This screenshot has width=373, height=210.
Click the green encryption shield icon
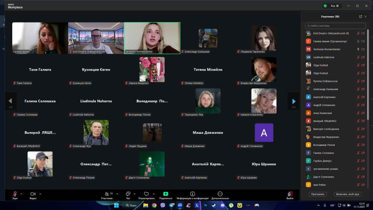[x=325, y=6]
